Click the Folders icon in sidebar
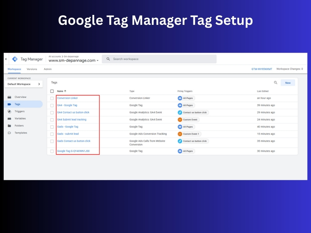This screenshot has width=311, height=233. (9, 126)
